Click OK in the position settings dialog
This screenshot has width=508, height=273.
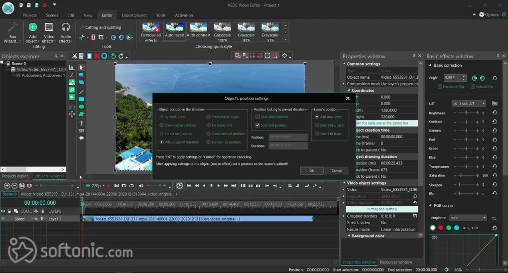311,170
